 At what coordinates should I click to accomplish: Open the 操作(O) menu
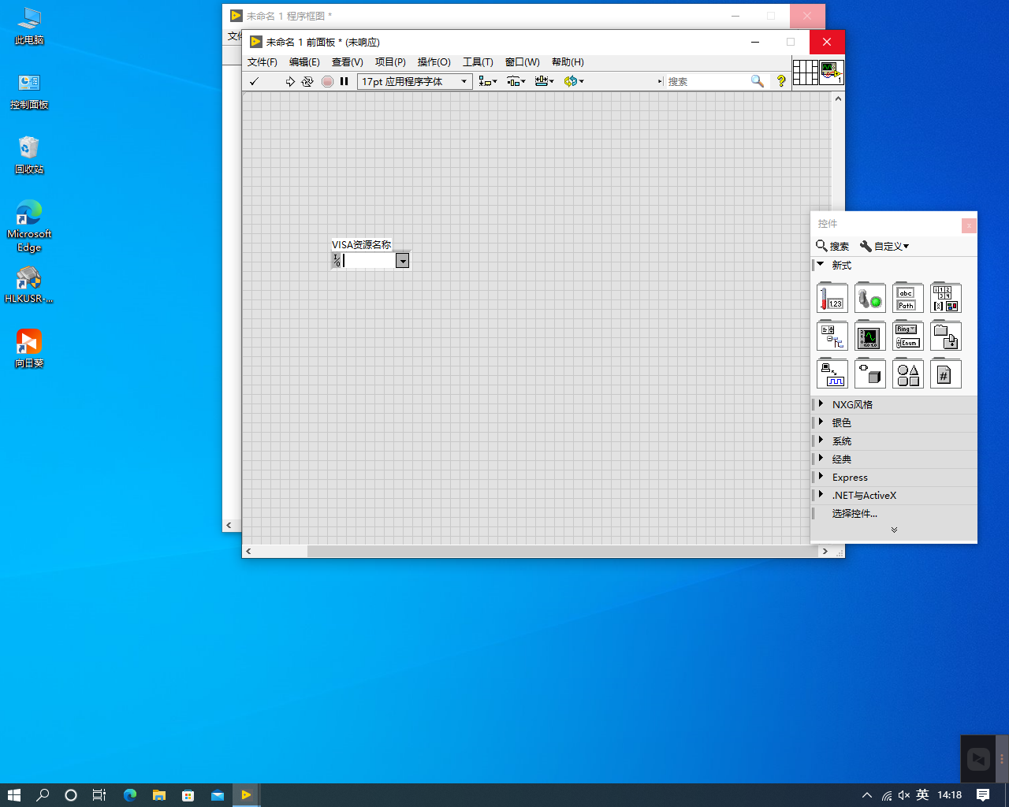pyautogui.click(x=434, y=62)
